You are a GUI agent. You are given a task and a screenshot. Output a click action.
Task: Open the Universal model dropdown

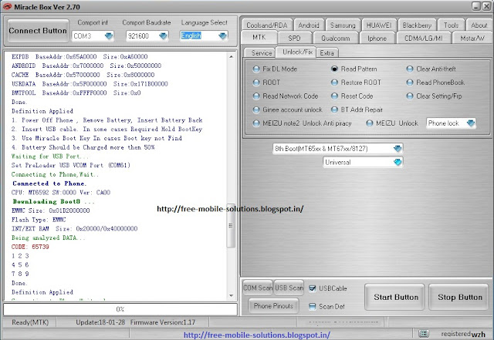click(x=398, y=162)
